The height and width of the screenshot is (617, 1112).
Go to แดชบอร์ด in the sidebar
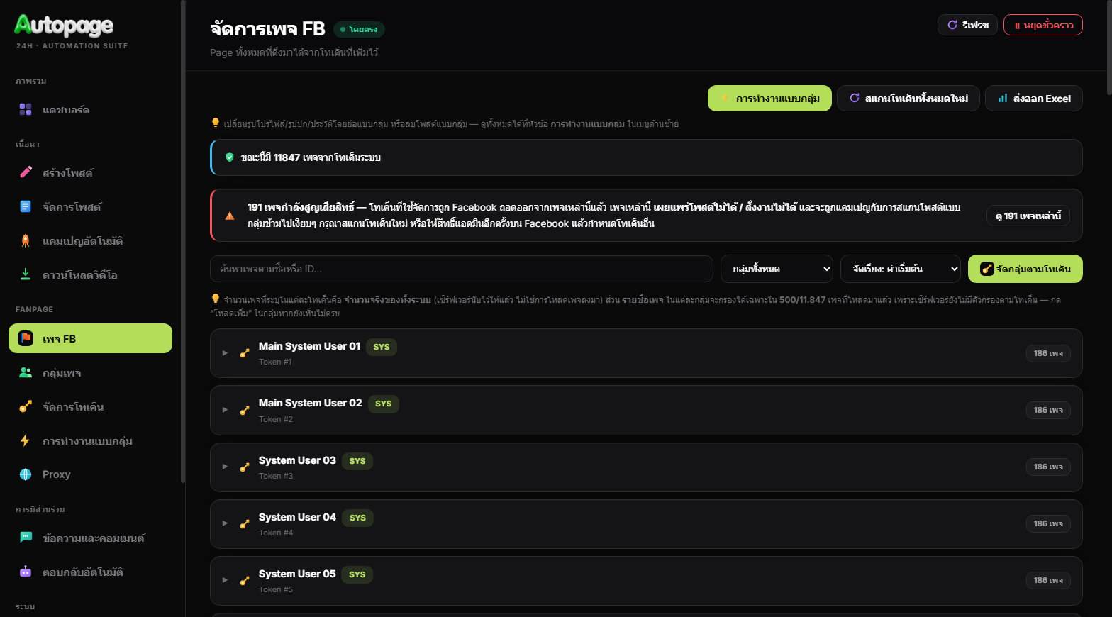pyautogui.click(x=90, y=109)
